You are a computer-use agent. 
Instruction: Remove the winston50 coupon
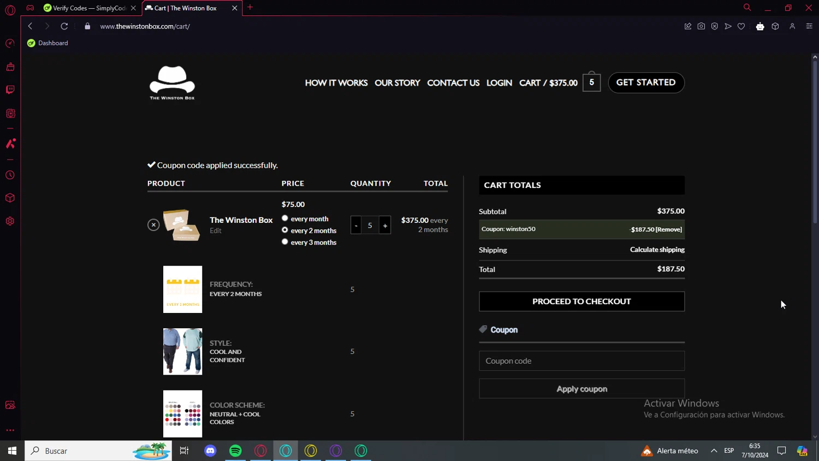(669, 229)
